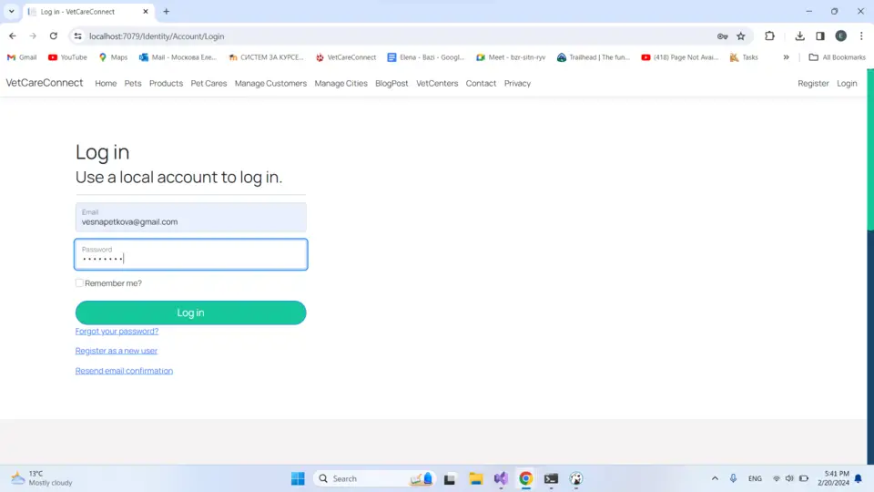Open the YouTube bookmark
Viewport: 874px width, 492px height.
(67, 57)
